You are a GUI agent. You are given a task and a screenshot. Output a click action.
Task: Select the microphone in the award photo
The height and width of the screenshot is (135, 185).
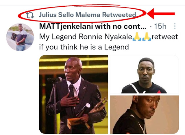(55, 80)
